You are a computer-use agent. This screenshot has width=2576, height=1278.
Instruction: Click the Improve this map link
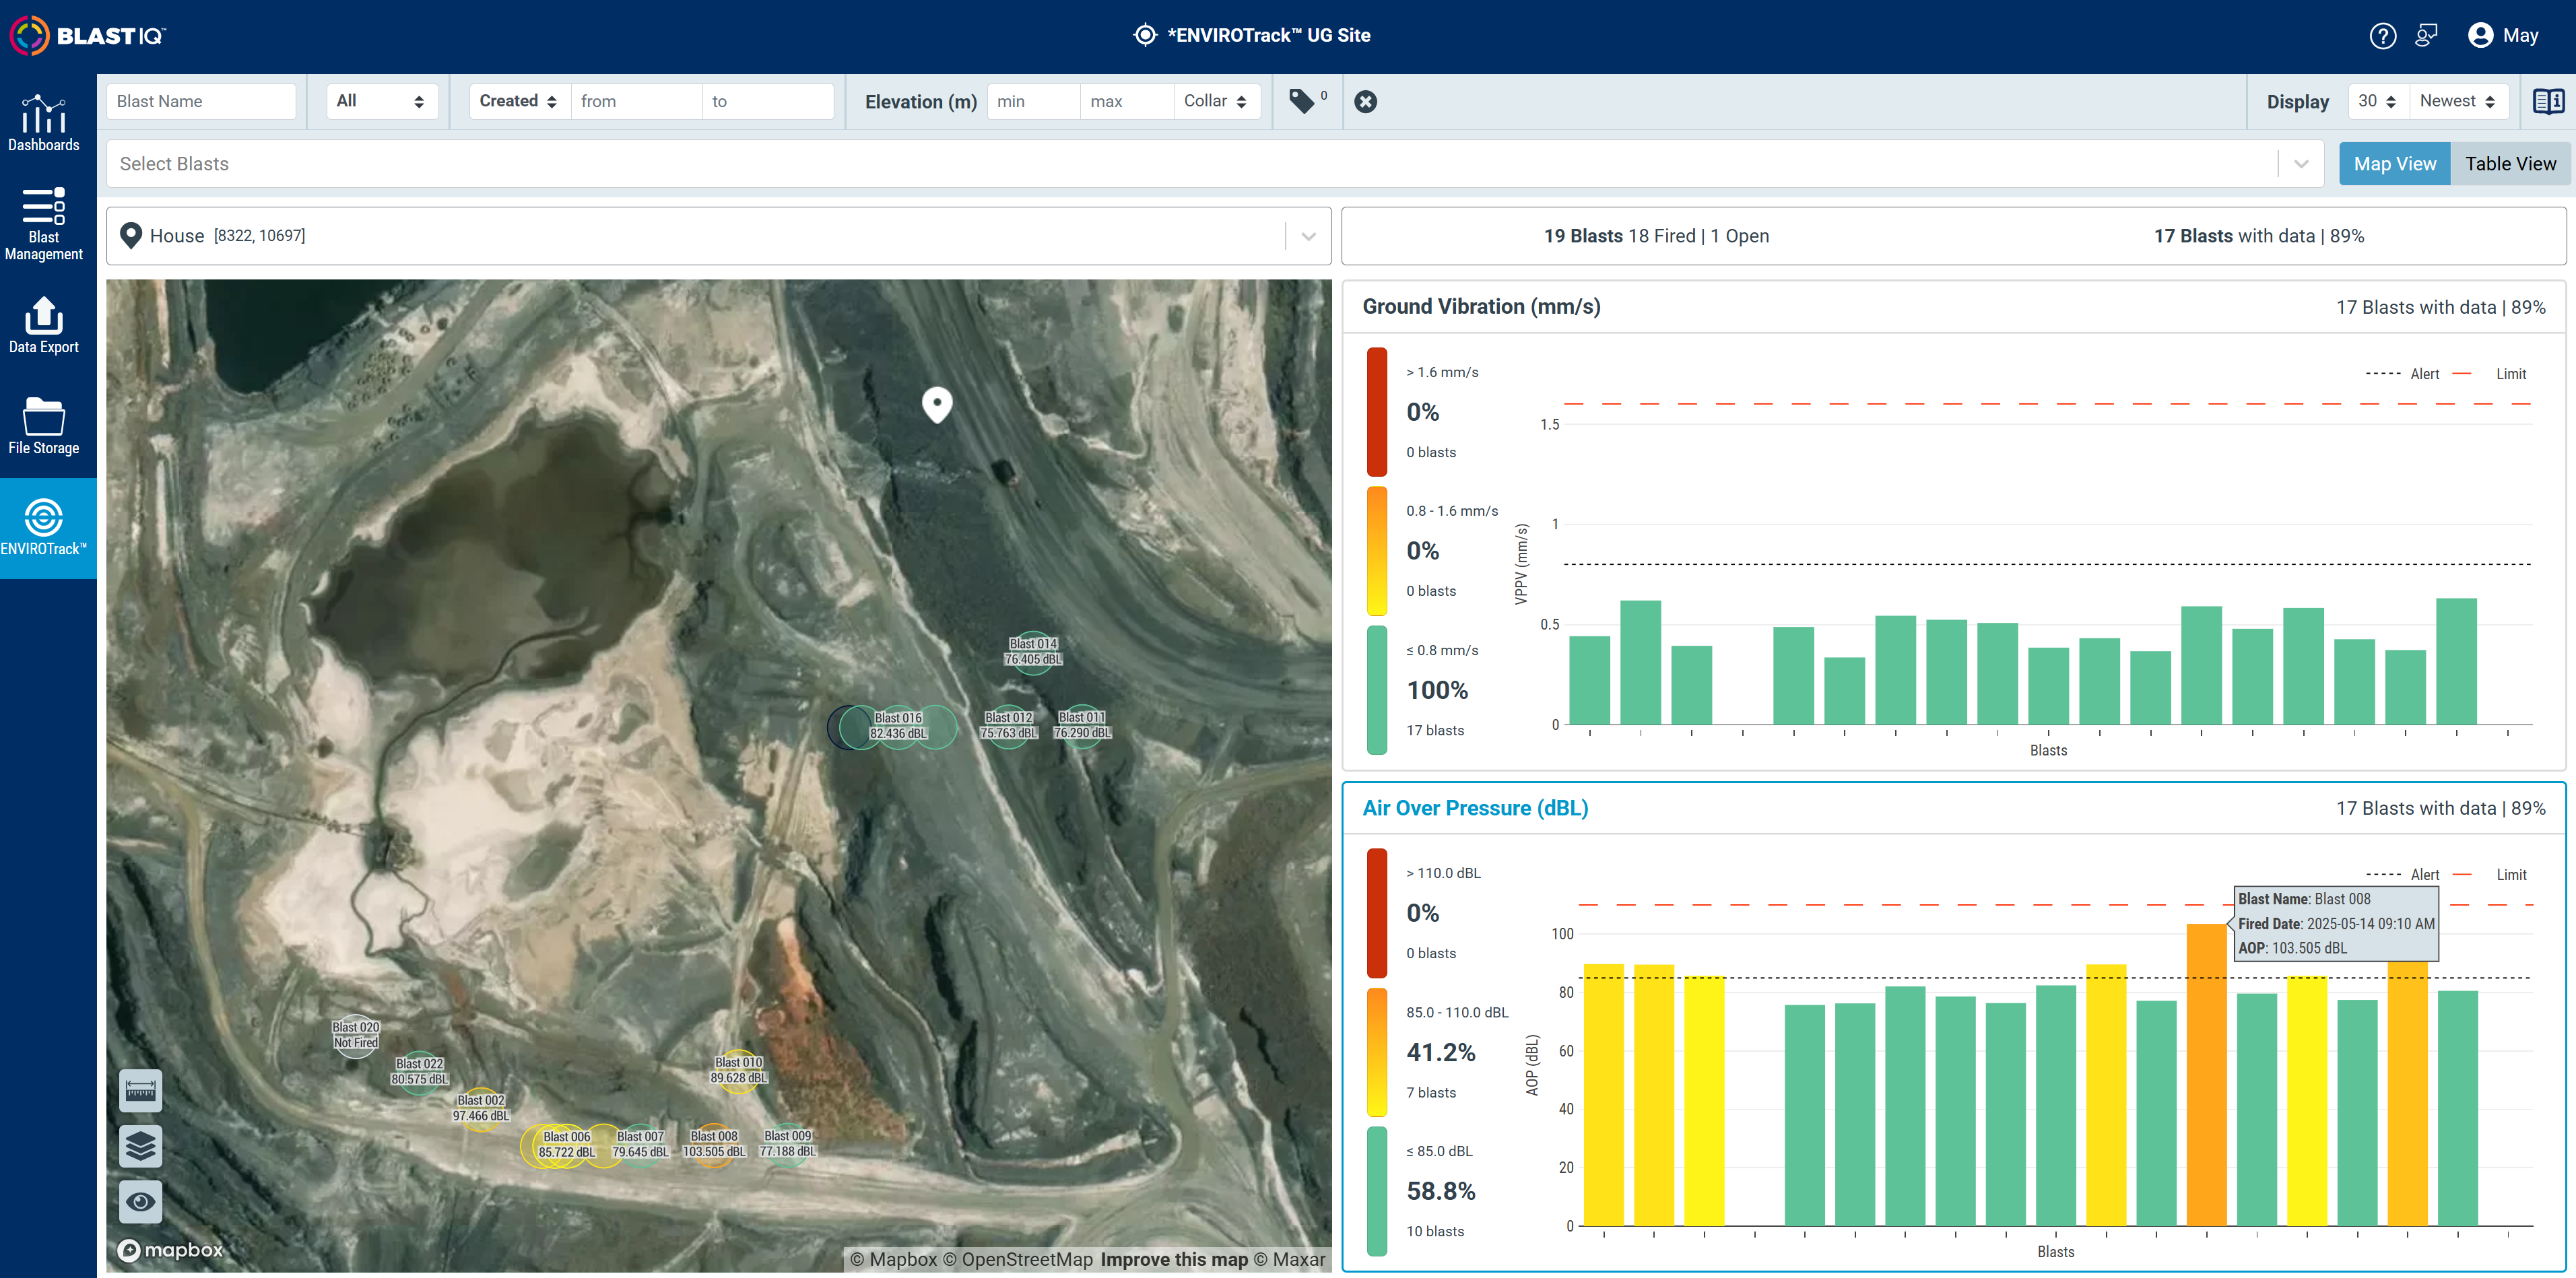coord(1174,1260)
